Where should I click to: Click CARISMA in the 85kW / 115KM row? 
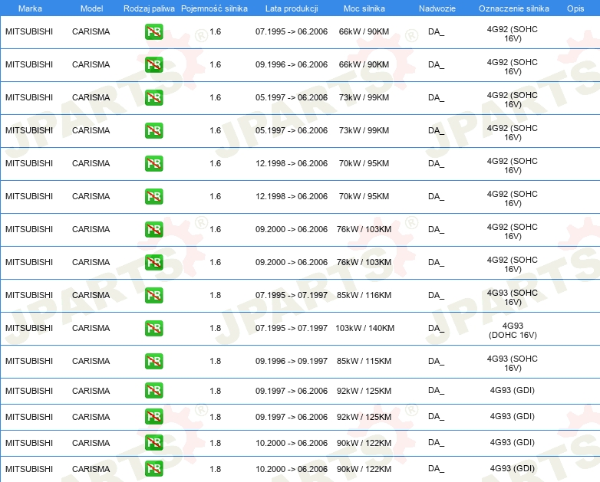coord(91,361)
